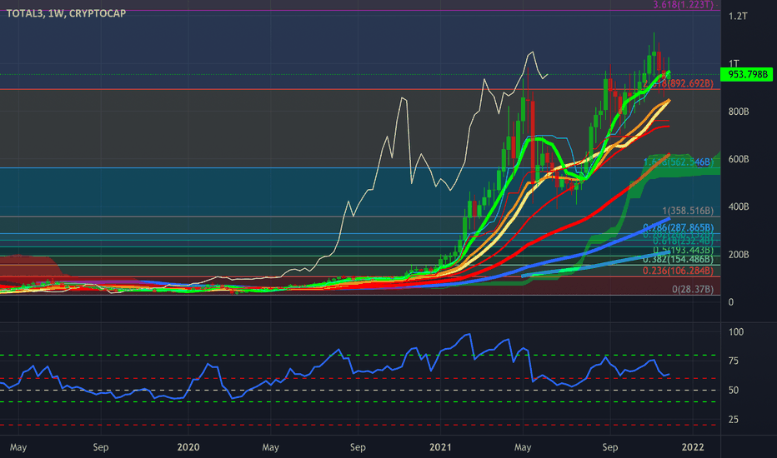Screen dimensions: 777x458
Task: Click the 0 price axis label
Action: pos(731,302)
